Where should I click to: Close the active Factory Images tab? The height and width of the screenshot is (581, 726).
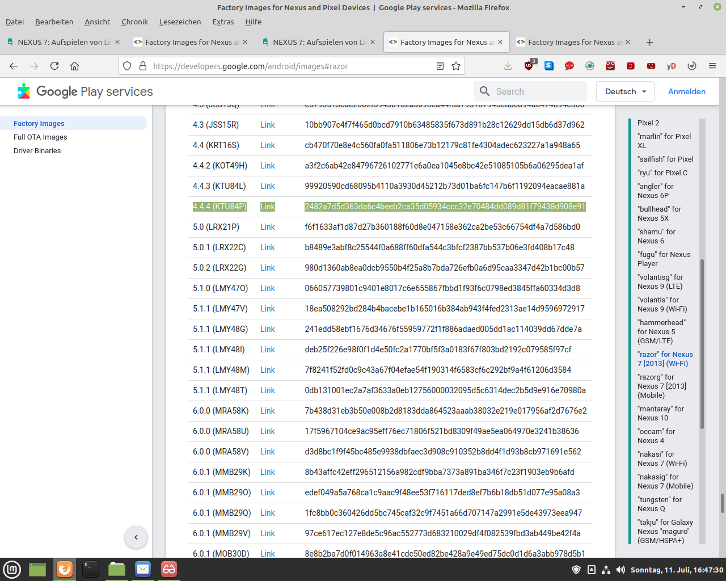pos(500,42)
